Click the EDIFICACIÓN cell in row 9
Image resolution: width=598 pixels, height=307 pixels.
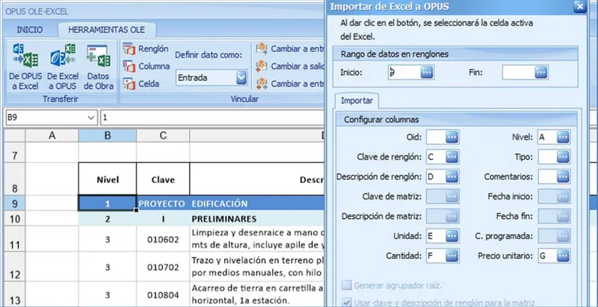[256, 204]
